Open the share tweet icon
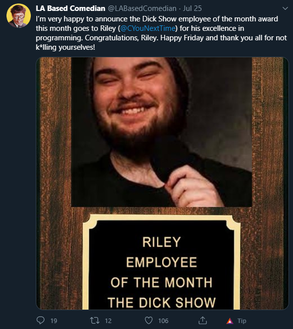 (x=202, y=320)
